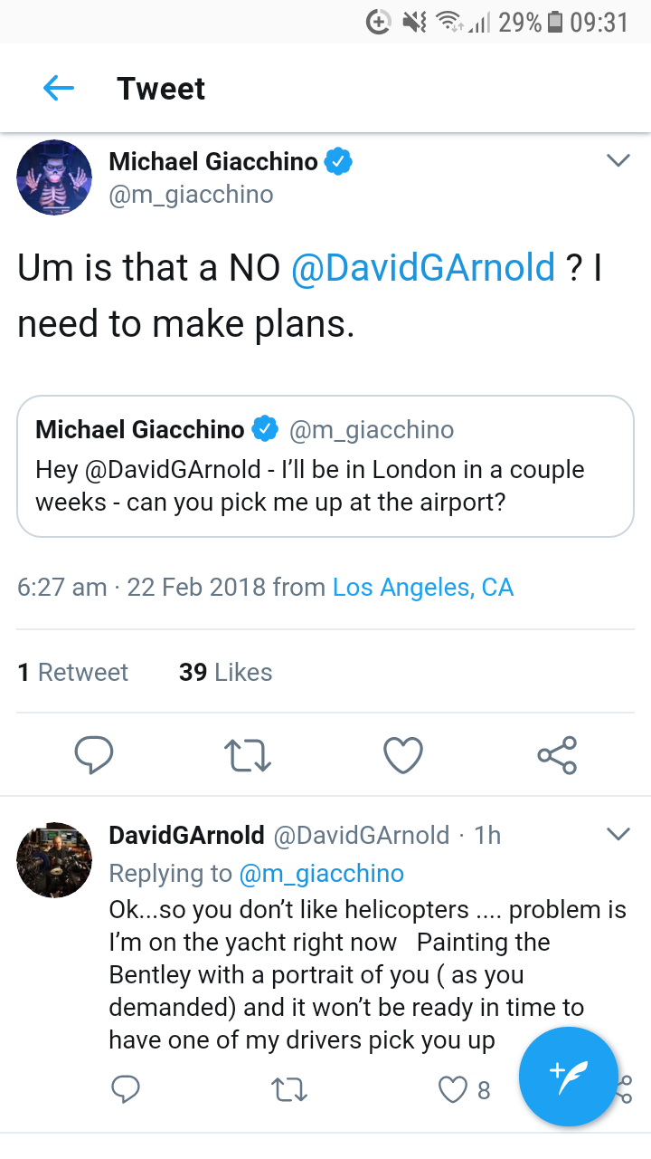The height and width of the screenshot is (1159, 651).
Task: Expand options chevron on DavidGArnold's reply
Action: coord(618,834)
